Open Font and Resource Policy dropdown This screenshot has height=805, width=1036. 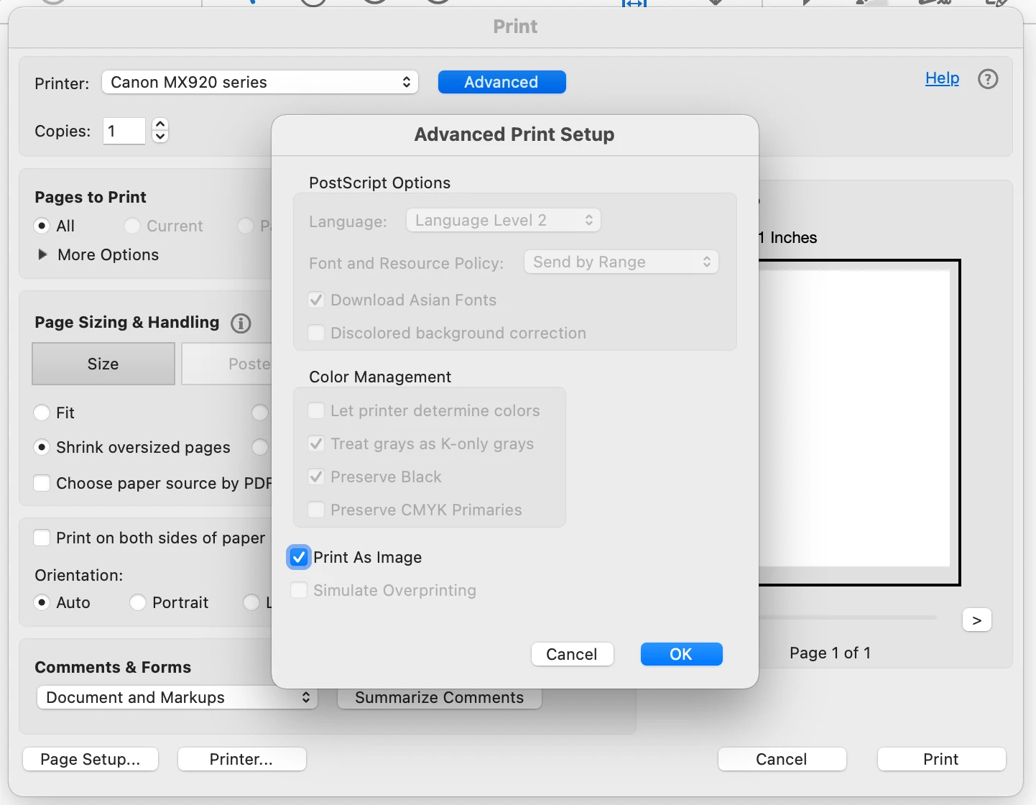(x=621, y=262)
